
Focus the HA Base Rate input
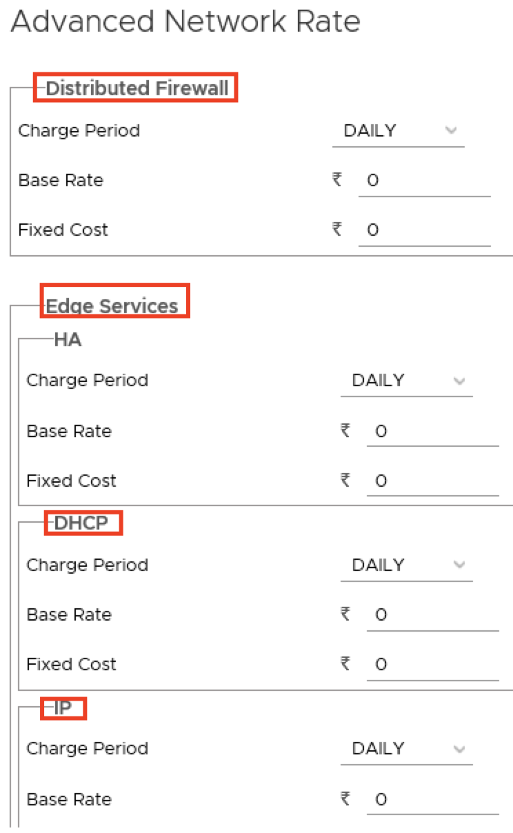[x=432, y=432]
